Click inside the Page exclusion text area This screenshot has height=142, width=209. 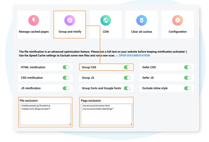pos(106,114)
